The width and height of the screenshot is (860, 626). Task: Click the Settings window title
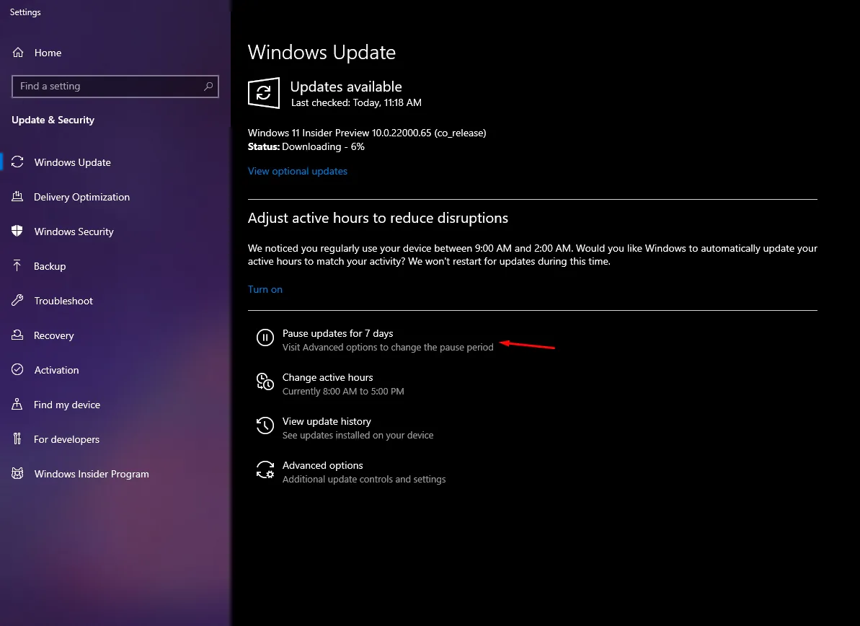[25, 12]
